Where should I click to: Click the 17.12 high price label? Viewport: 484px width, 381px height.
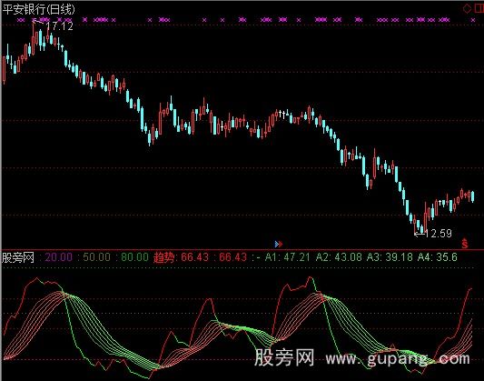click(x=60, y=26)
